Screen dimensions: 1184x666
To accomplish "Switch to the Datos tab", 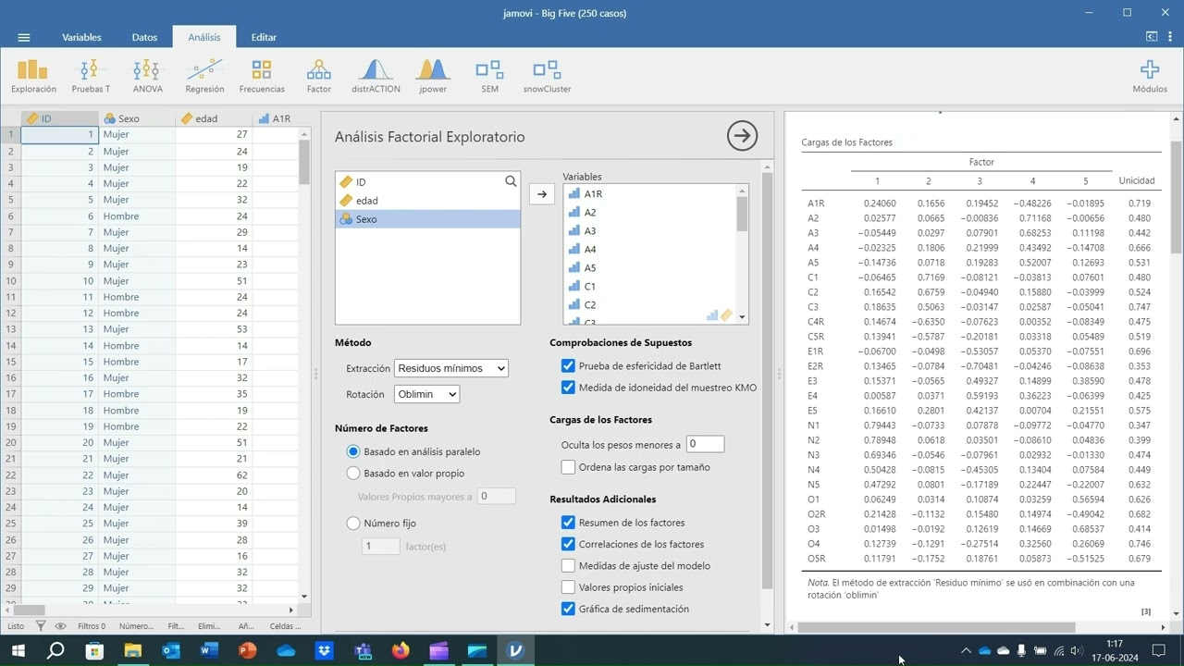I will (x=144, y=37).
